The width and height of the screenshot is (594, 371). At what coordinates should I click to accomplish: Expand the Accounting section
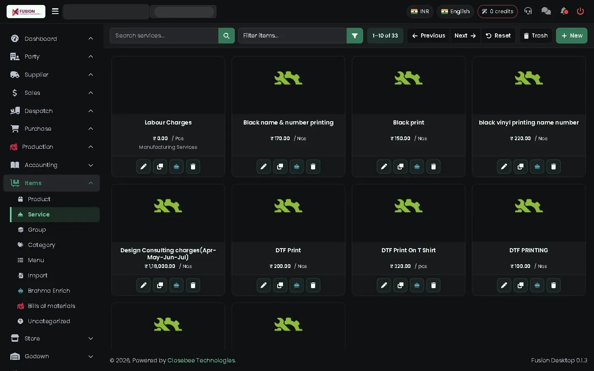(52, 165)
